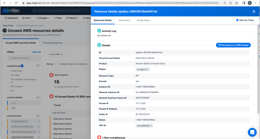Image resolution: width=260 pixels, height=139 pixels.
Task: Go forward in browser history
Action: pyautogui.click(x=10, y=3)
